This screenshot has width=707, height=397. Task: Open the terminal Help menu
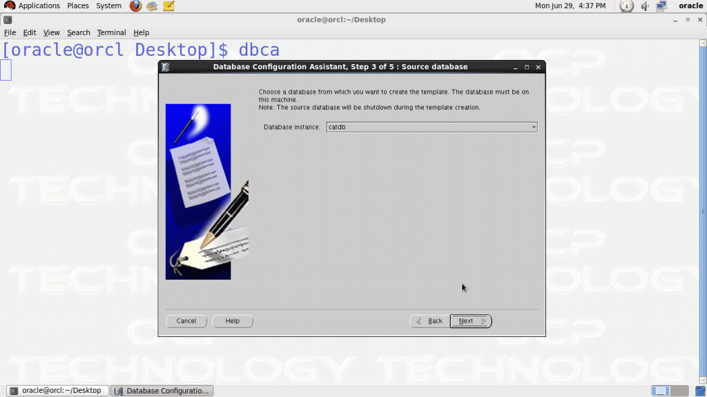[141, 32]
